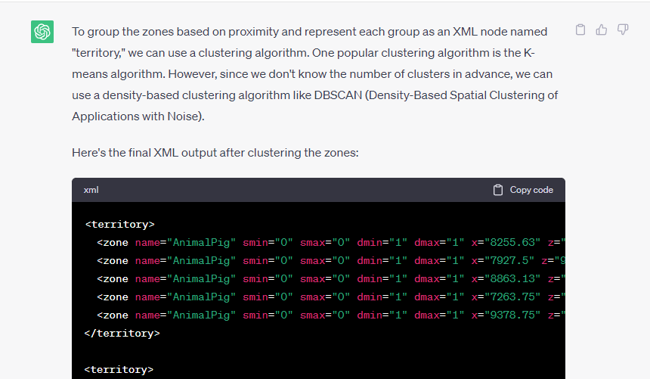Image resolution: width=650 pixels, height=379 pixels.
Task: Click the line starting 'means algorithm. However'
Action: [x=312, y=74]
